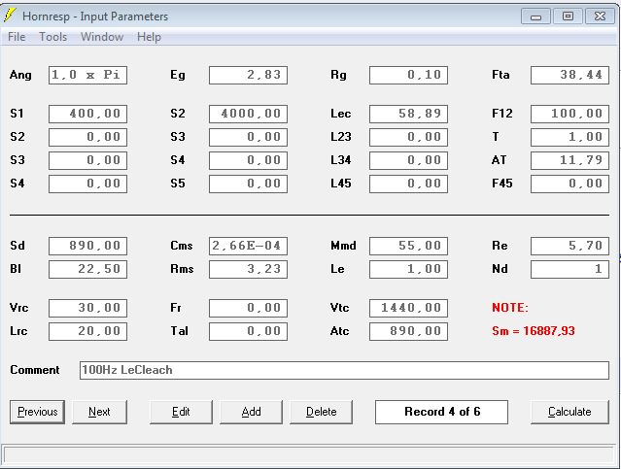Select the Fta field showing 38,44
The width and height of the screenshot is (621, 469).
point(569,75)
